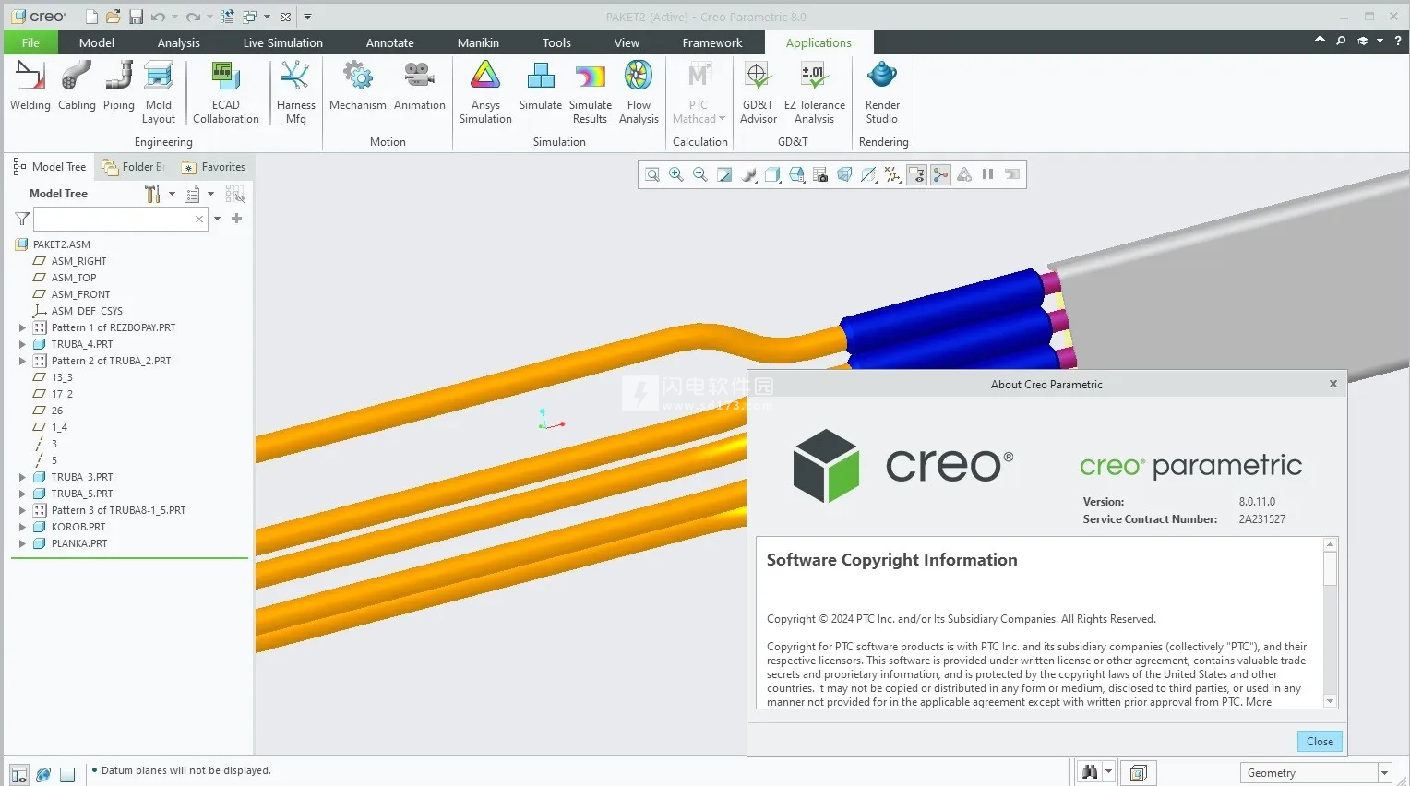Open the Favorites tab

click(x=214, y=167)
